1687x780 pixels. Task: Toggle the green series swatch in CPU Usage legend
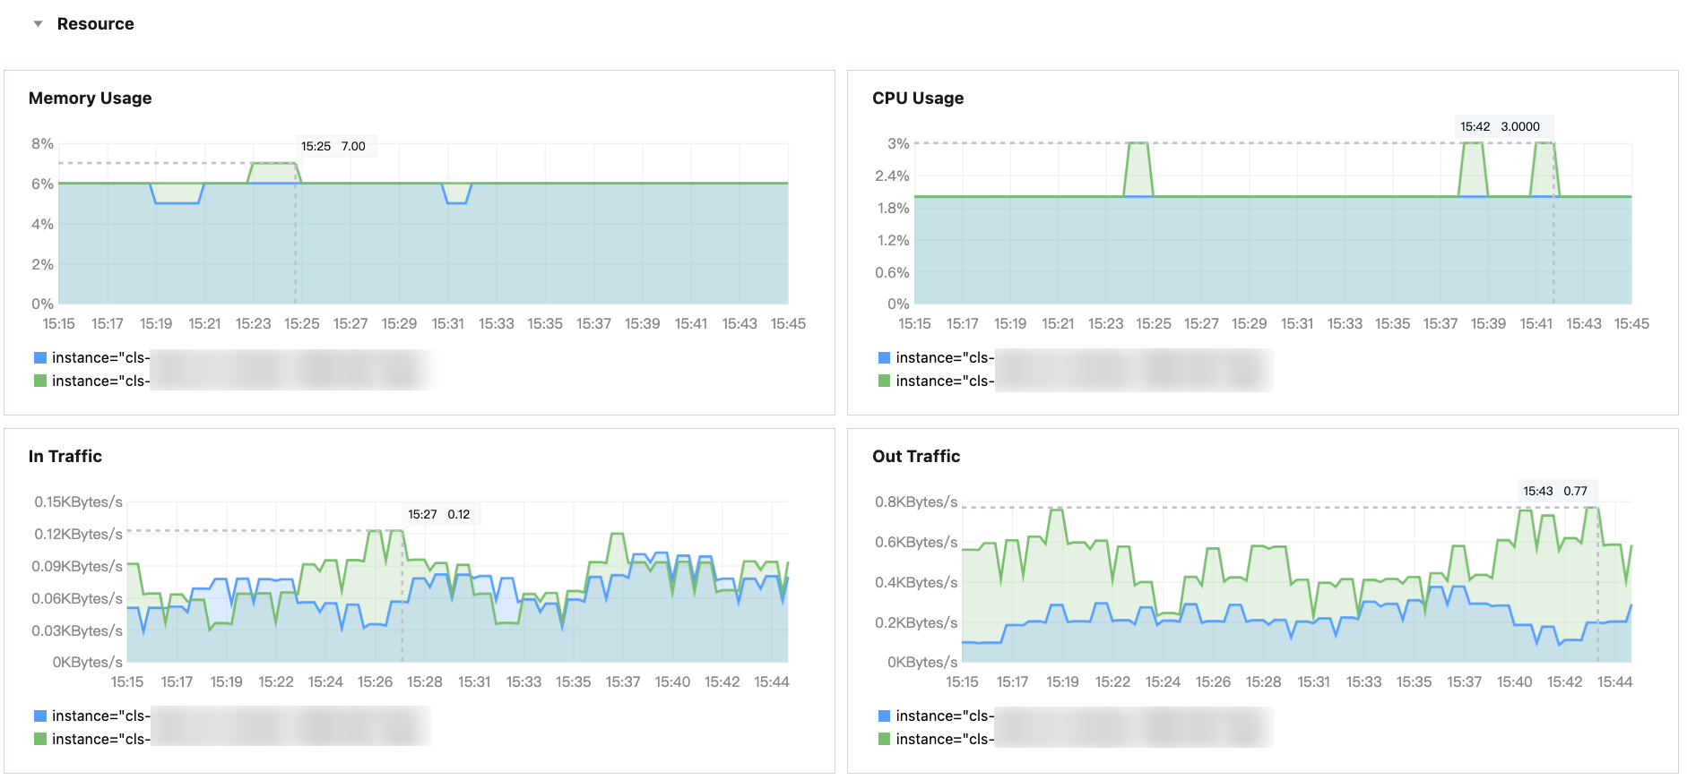[x=885, y=381]
